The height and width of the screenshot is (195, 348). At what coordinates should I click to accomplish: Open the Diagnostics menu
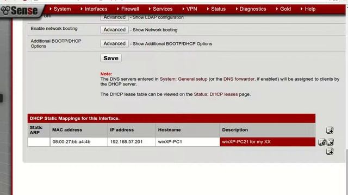click(x=251, y=9)
